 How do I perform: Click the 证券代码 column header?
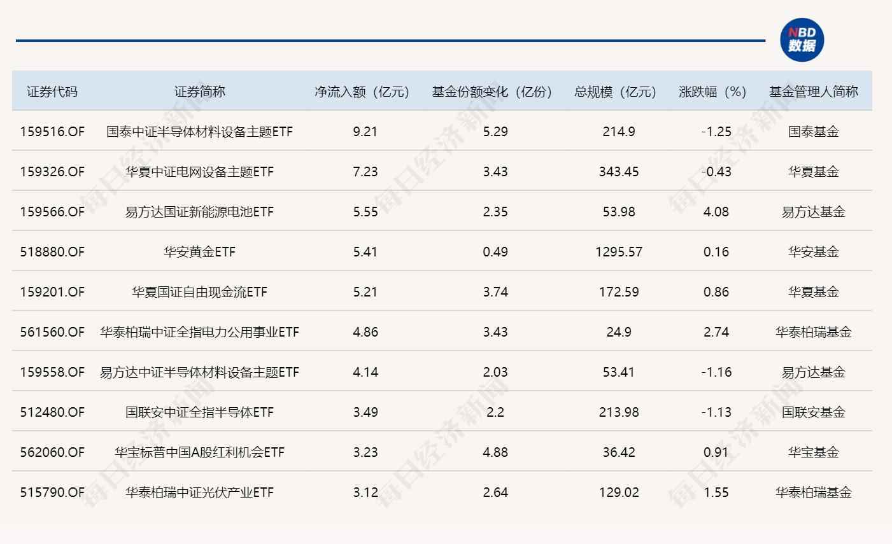[x=52, y=92]
